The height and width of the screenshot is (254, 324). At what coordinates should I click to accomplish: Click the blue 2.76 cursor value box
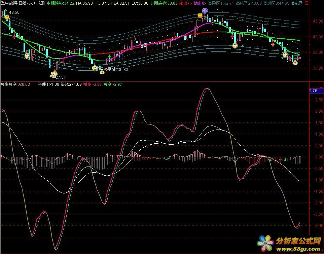316,91
